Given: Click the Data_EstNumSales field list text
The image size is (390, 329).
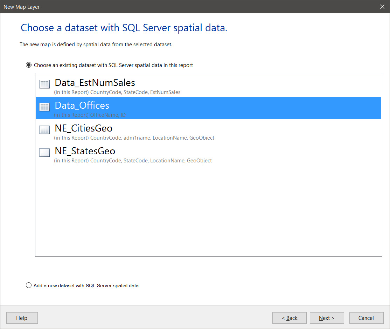Looking at the screenshot, I should click(117, 92).
